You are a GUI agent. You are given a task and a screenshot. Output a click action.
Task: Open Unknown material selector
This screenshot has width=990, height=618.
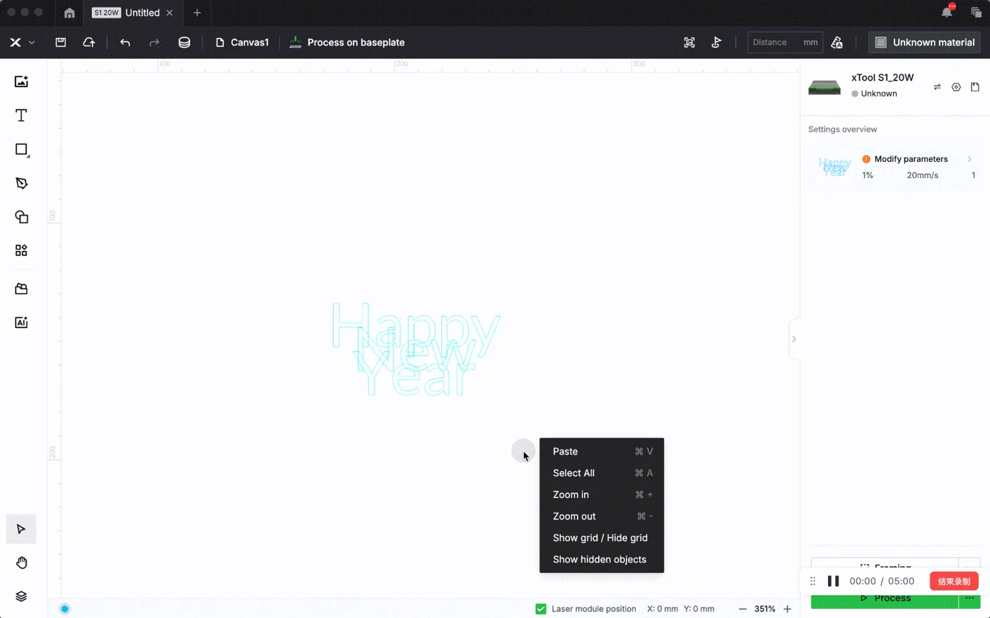pyautogui.click(x=924, y=42)
